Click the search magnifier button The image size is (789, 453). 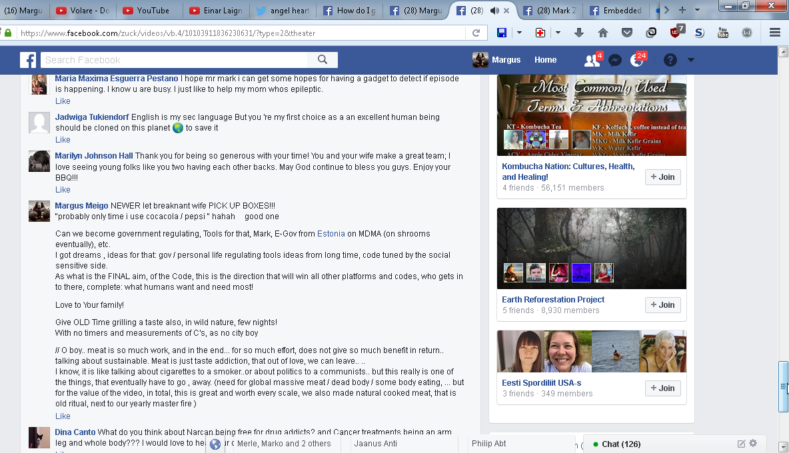coord(323,60)
